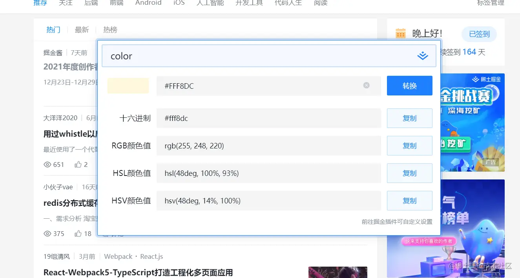Switch to the 热榜 tab
The width and height of the screenshot is (520, 278).
pyautogui.click(x=110, y=30)
